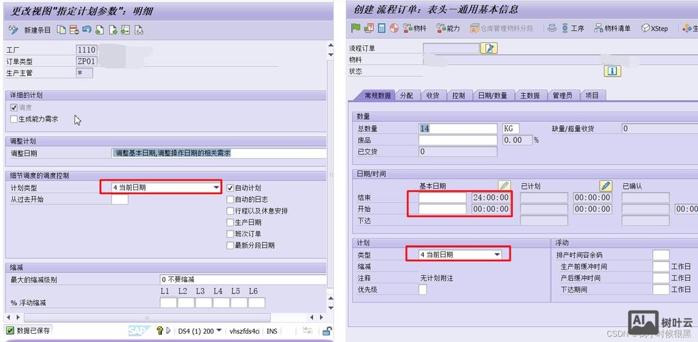
Task: Toggle the 调度 checkbox
Action: (x=14, y=108)
